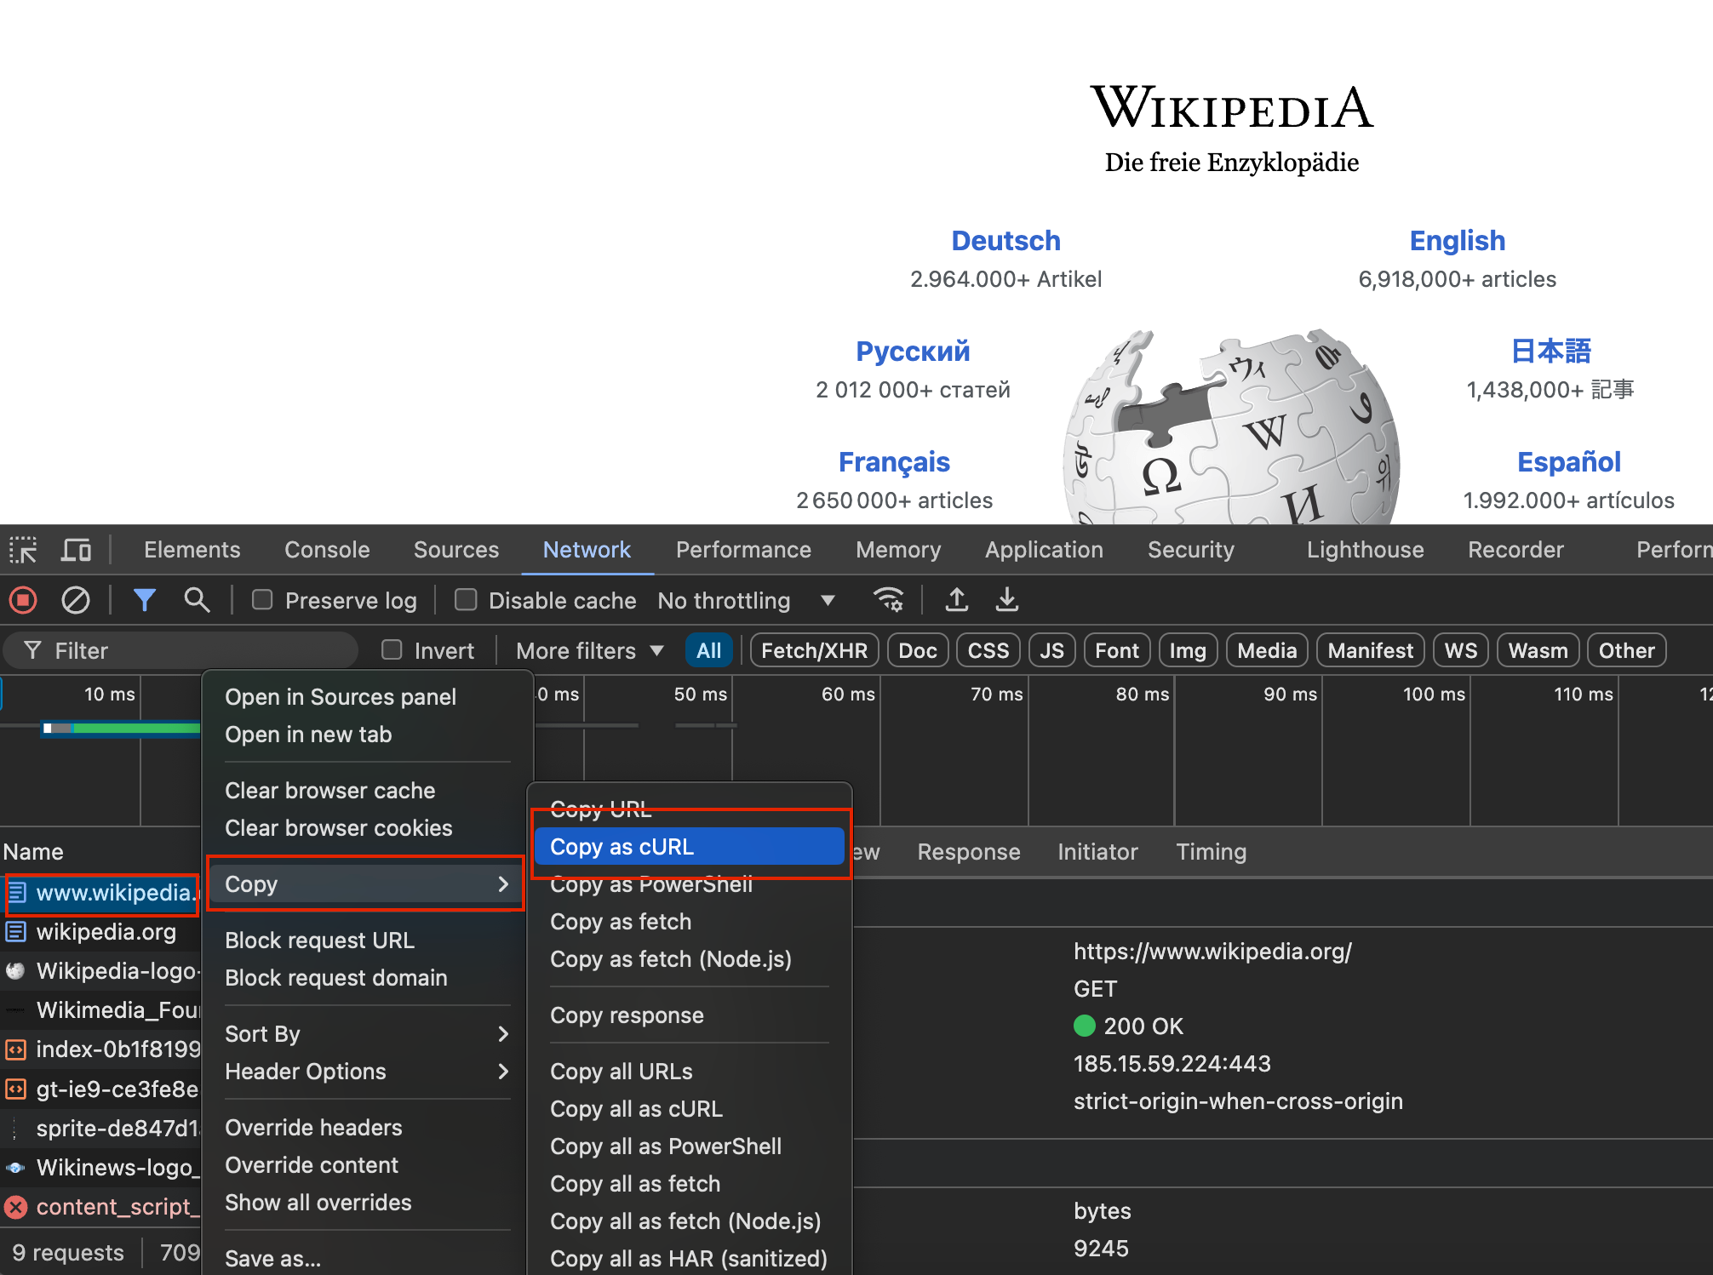The width and height of the screenshot is (1713, 1275).
Task: Filter requests by Media type
Action: [1267, 650]
